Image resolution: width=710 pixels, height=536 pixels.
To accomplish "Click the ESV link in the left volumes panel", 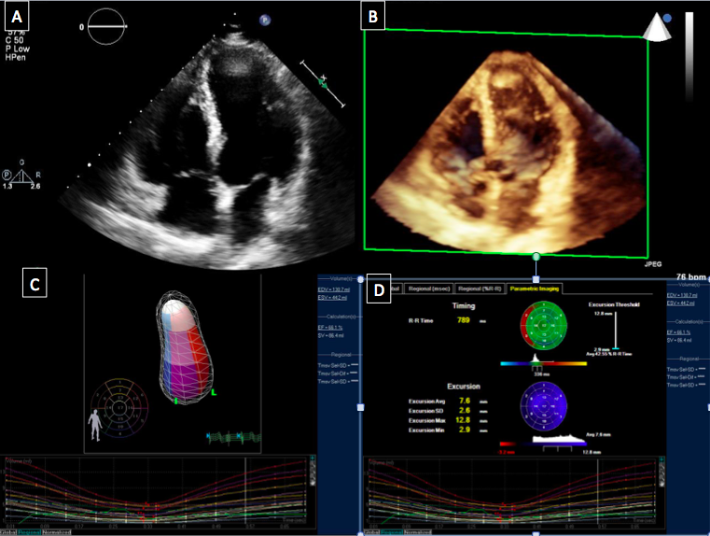I will [x=332, y=298].
